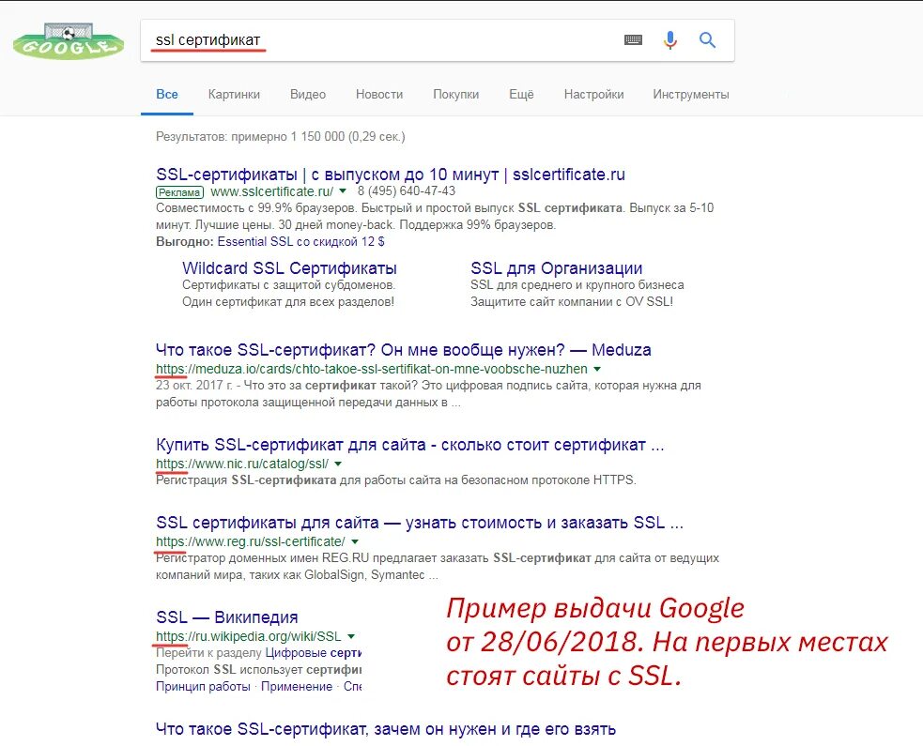Click the green URL https://ru.wikipedia.org/wiki/SSL
The image size is (923, 746).
coord(249,636)
